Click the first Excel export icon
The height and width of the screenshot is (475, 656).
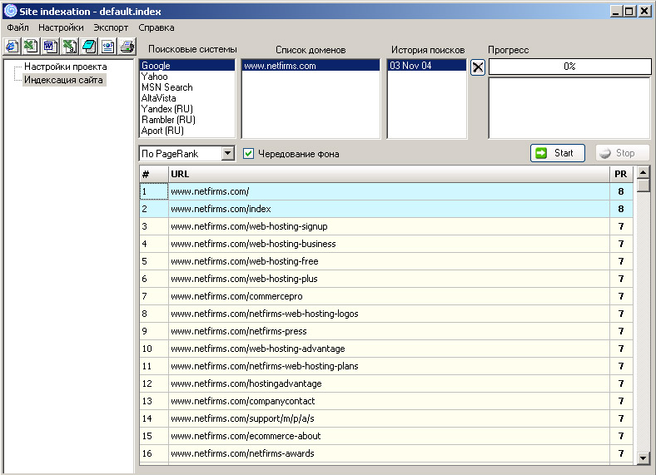pos(30,47)
